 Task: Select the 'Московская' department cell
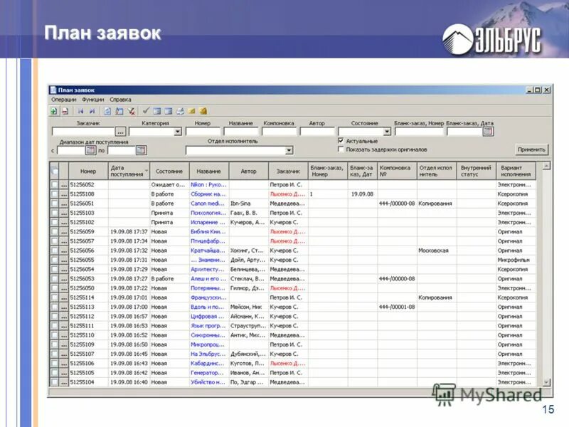(x=437, y=251)
